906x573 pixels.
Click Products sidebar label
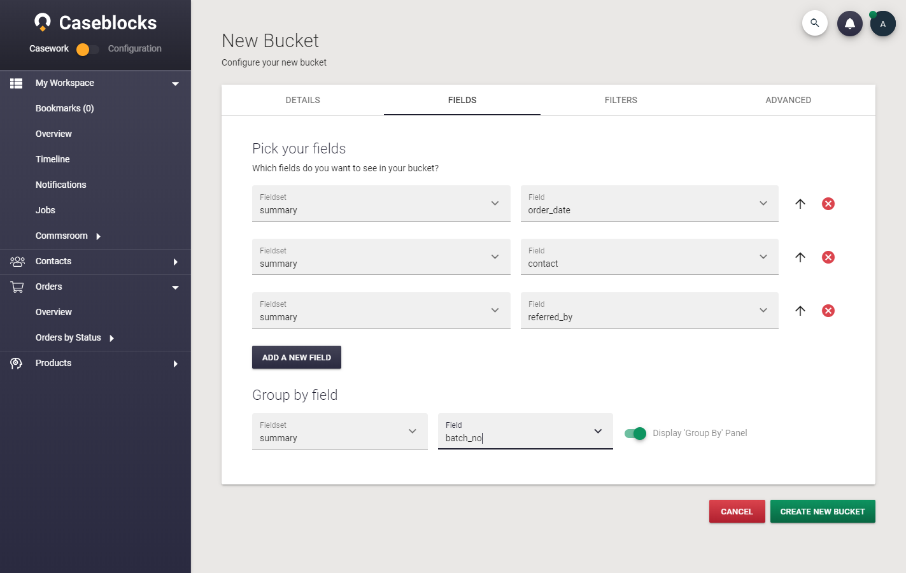53,363
